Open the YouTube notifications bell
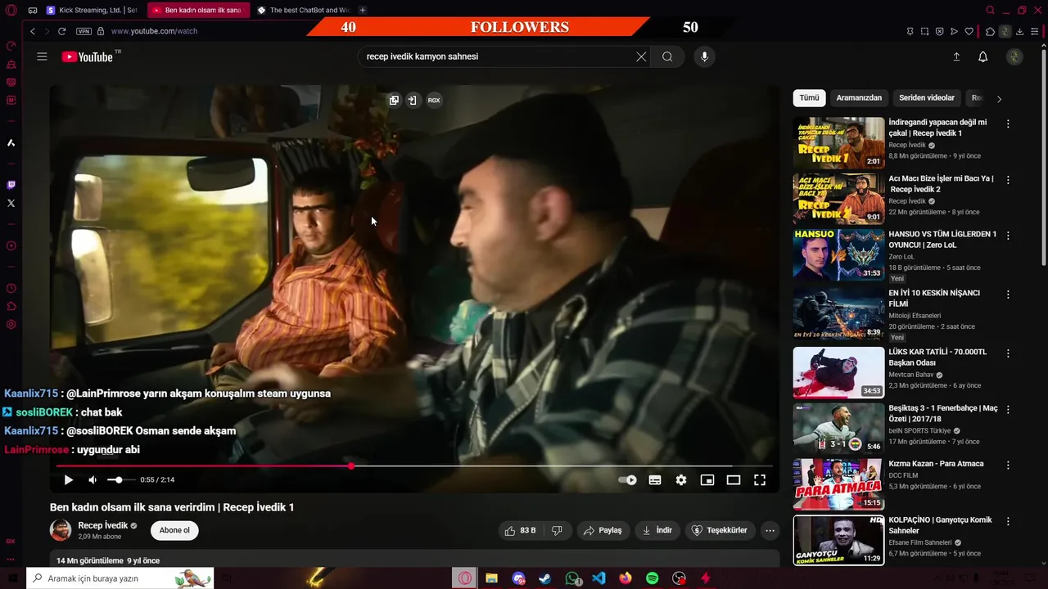 pos(983,56)
